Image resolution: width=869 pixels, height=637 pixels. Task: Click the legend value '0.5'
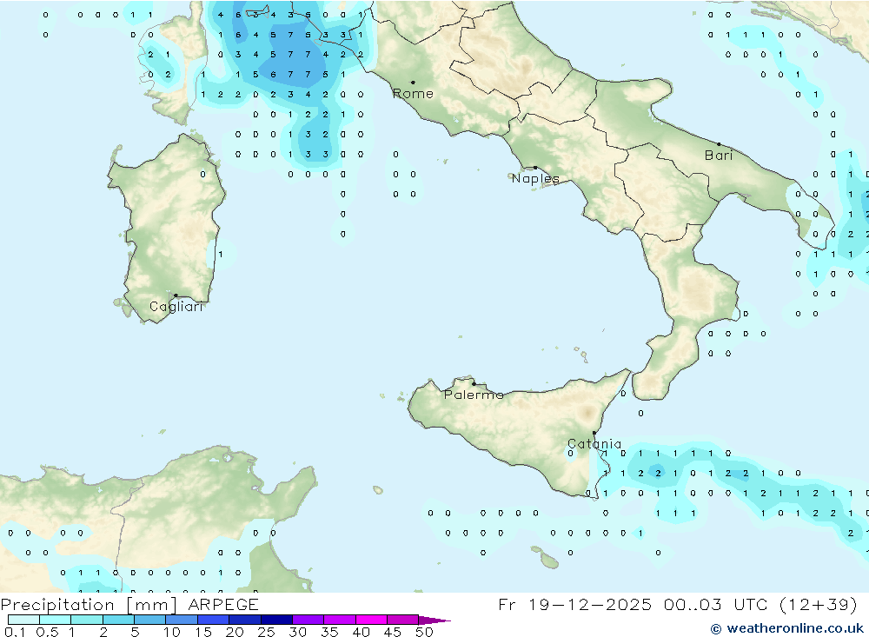click(x=47, y=632)
